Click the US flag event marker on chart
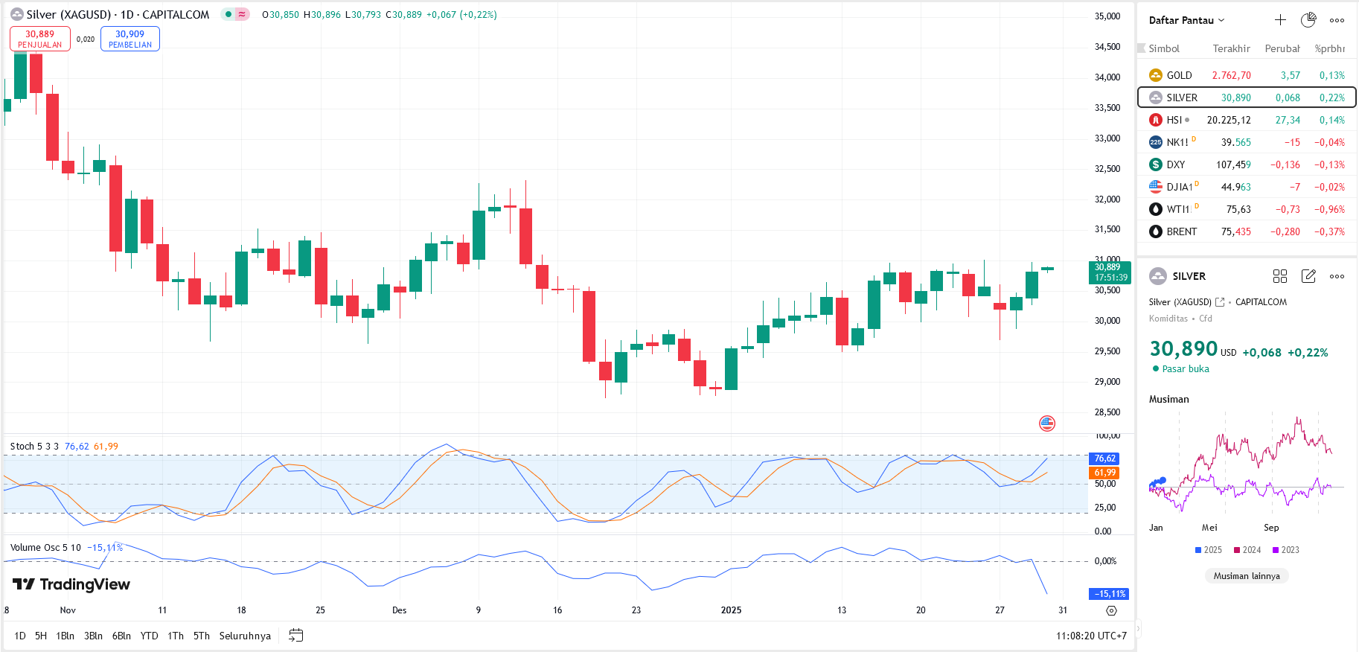 coord(1046,424)
